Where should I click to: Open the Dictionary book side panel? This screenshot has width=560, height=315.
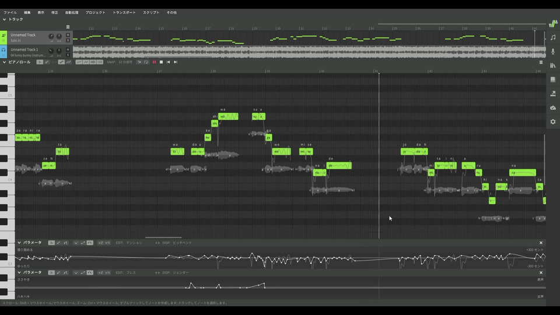553,79
